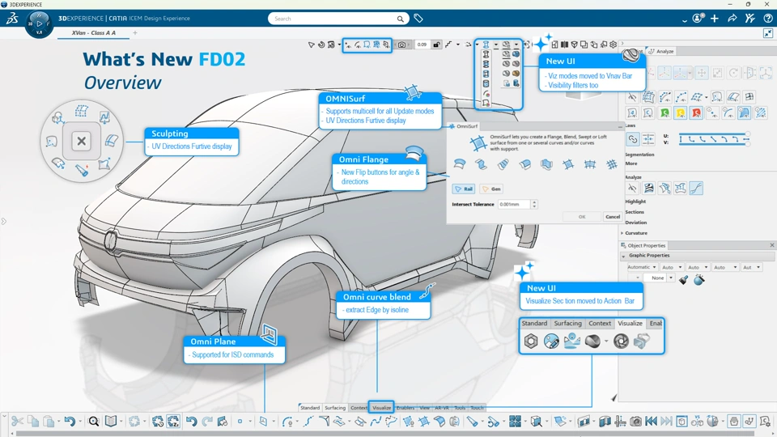Open the view bar settings gear
The image size is (777, 437).
click(613, 45)
